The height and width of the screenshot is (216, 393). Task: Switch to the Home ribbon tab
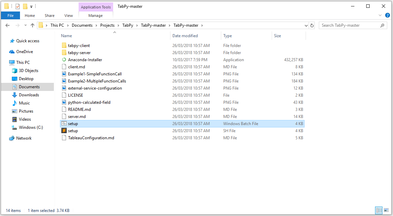(30, 16)
